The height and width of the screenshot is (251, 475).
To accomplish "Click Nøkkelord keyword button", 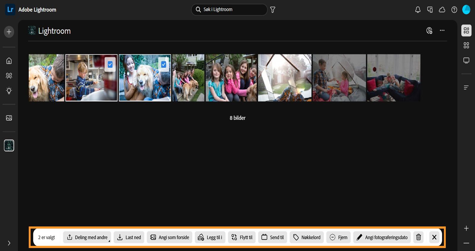I will coord(307,237).
